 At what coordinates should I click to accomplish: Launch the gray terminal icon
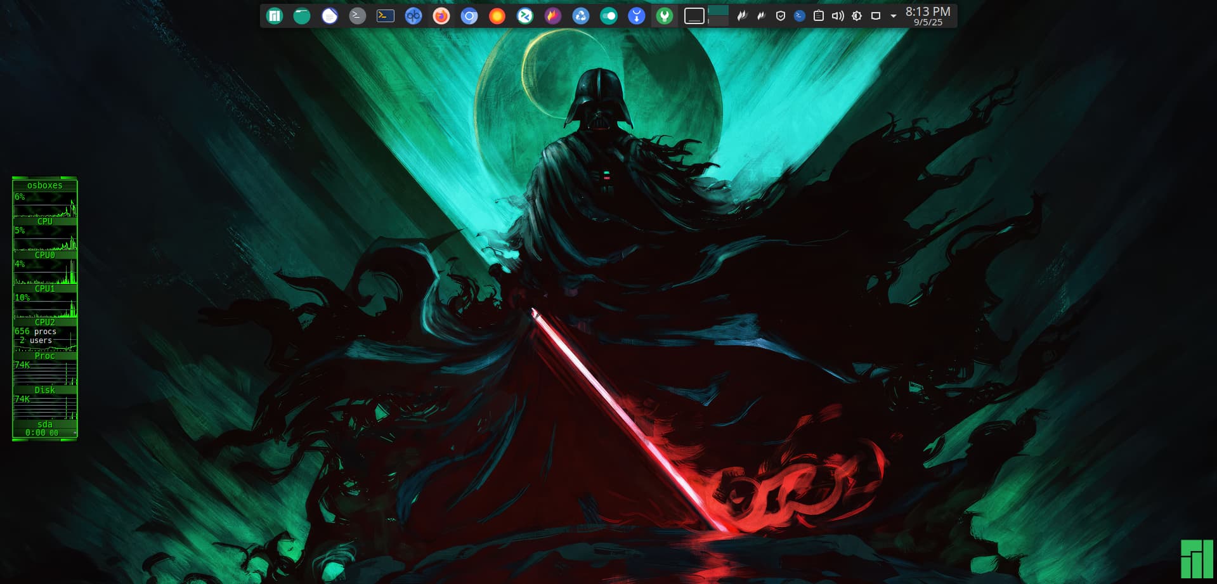(x=358, y=16)
